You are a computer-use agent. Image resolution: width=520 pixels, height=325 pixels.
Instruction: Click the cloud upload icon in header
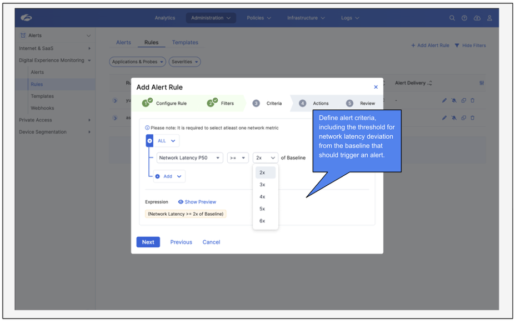477,18
